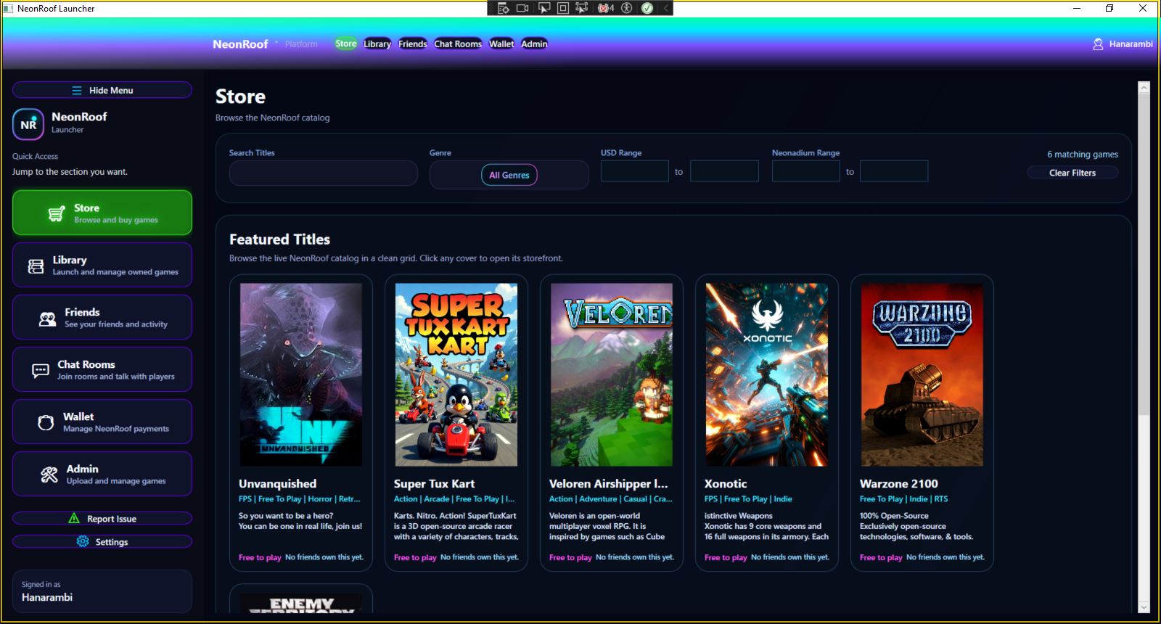The image size is (1161, 624).
Task: Open the Admin tab in top navigation
Action: [x=534, y=44]
